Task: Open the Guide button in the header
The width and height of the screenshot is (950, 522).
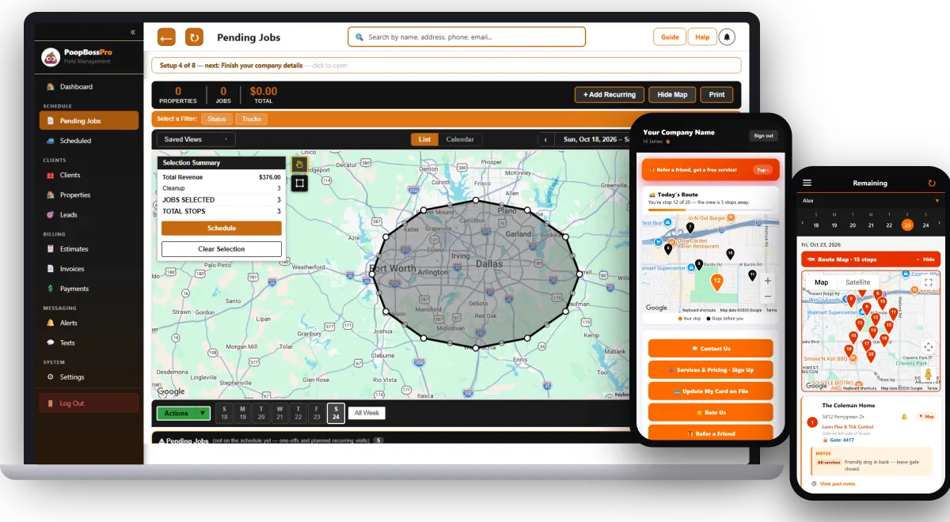Action: (x=670, y=37)
